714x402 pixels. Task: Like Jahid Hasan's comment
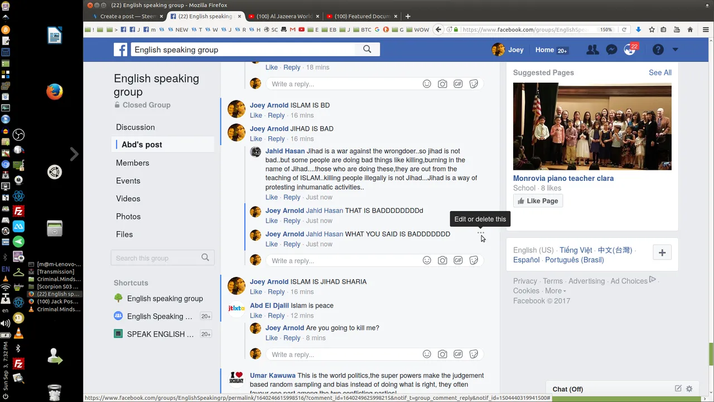(272, 197)
